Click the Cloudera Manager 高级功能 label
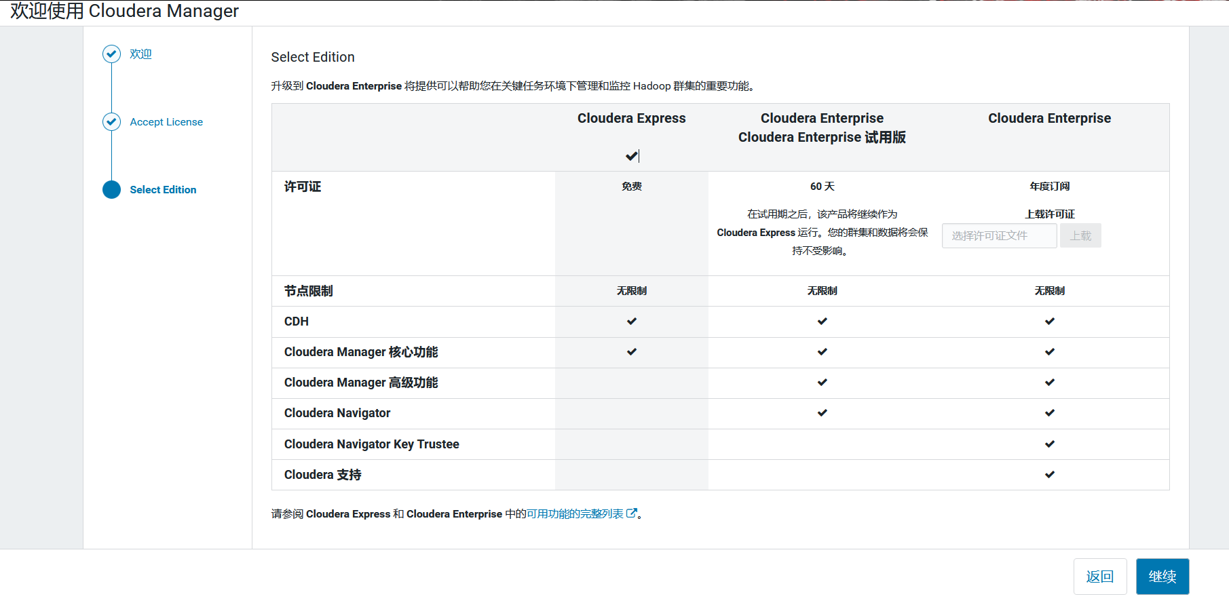The image size is (1229, 603). tap(361, 383)
